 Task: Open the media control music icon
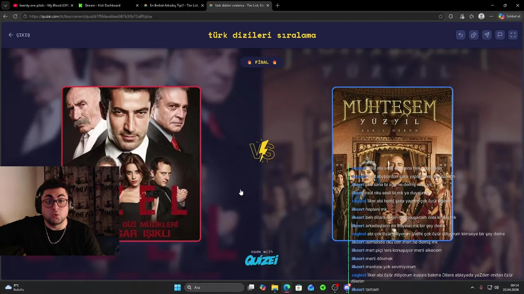click(x=462, y=16)
